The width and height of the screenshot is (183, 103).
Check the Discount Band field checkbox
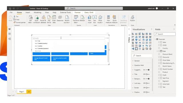159,54
